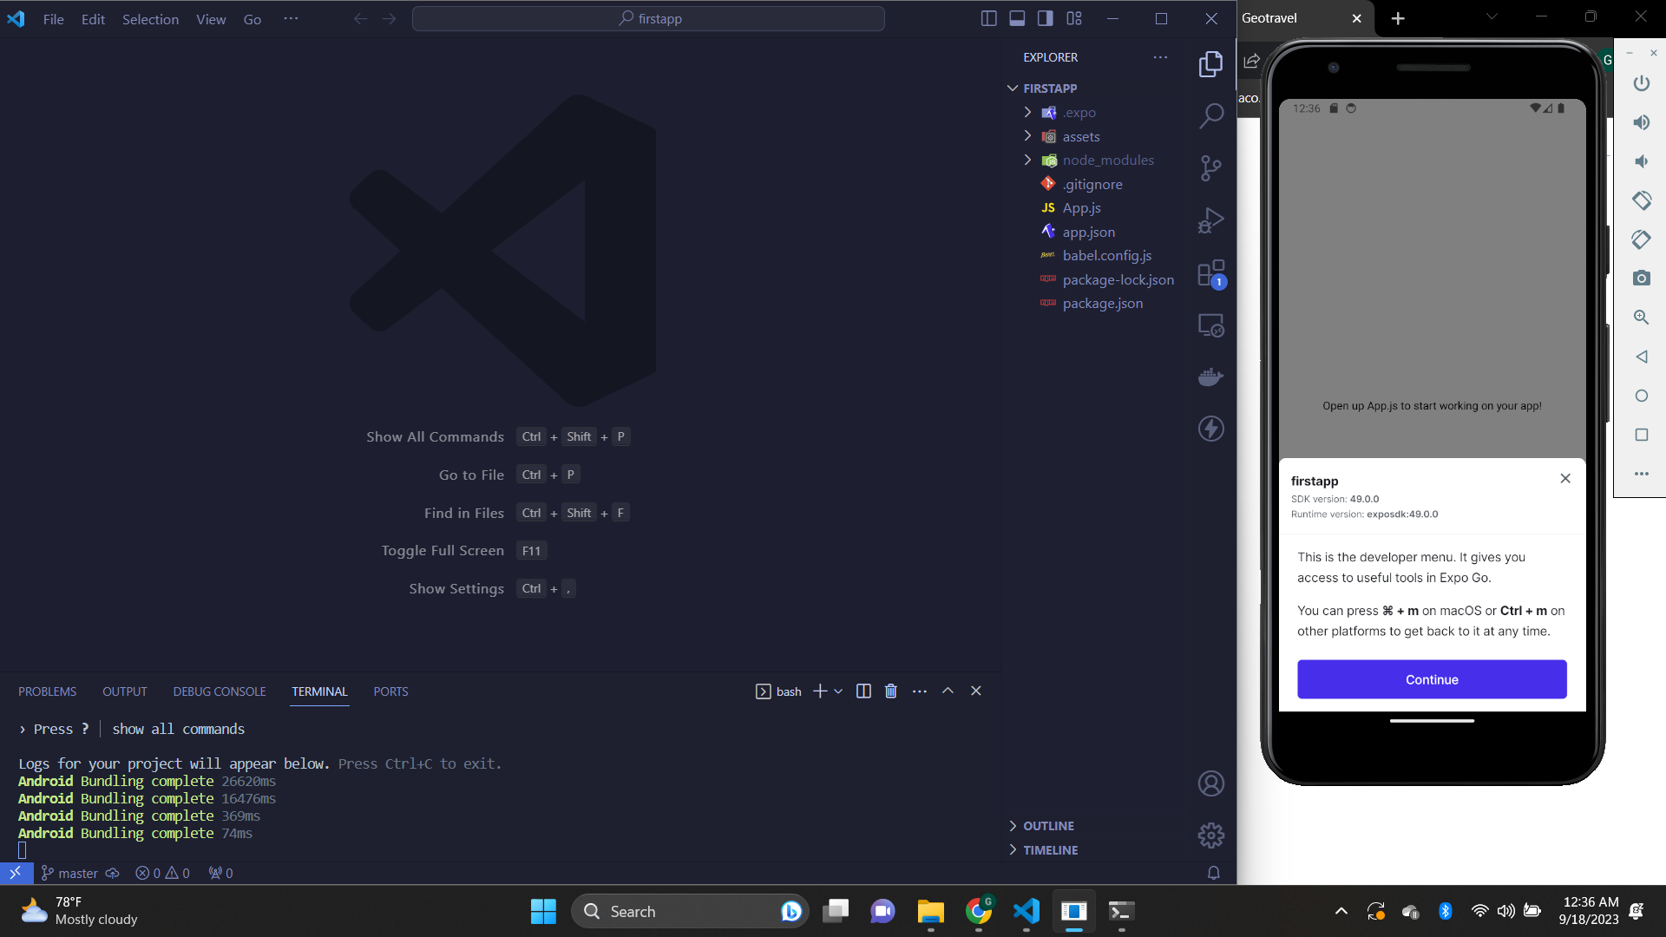Open the Search view in activity bar
Viewport: 1666px width, 937px height.
tap(1210, 116)
